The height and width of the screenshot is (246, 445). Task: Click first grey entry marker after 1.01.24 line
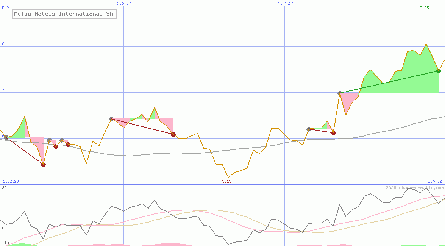click(x=309, y=129)
